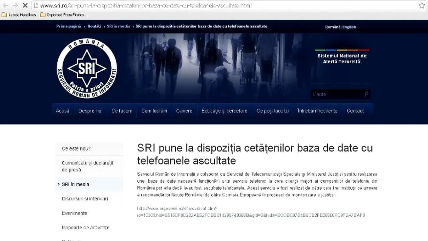Open the Prima pagină breadcrumb link

tap(68, 26)
